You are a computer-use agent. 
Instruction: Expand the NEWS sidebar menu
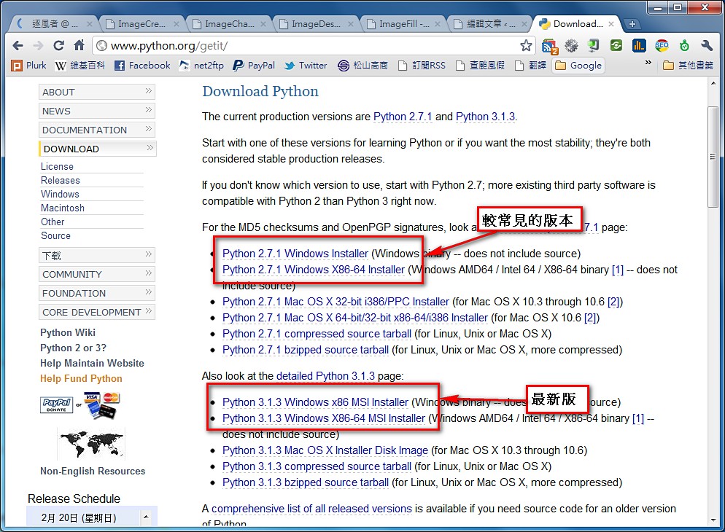coord(96,111)
